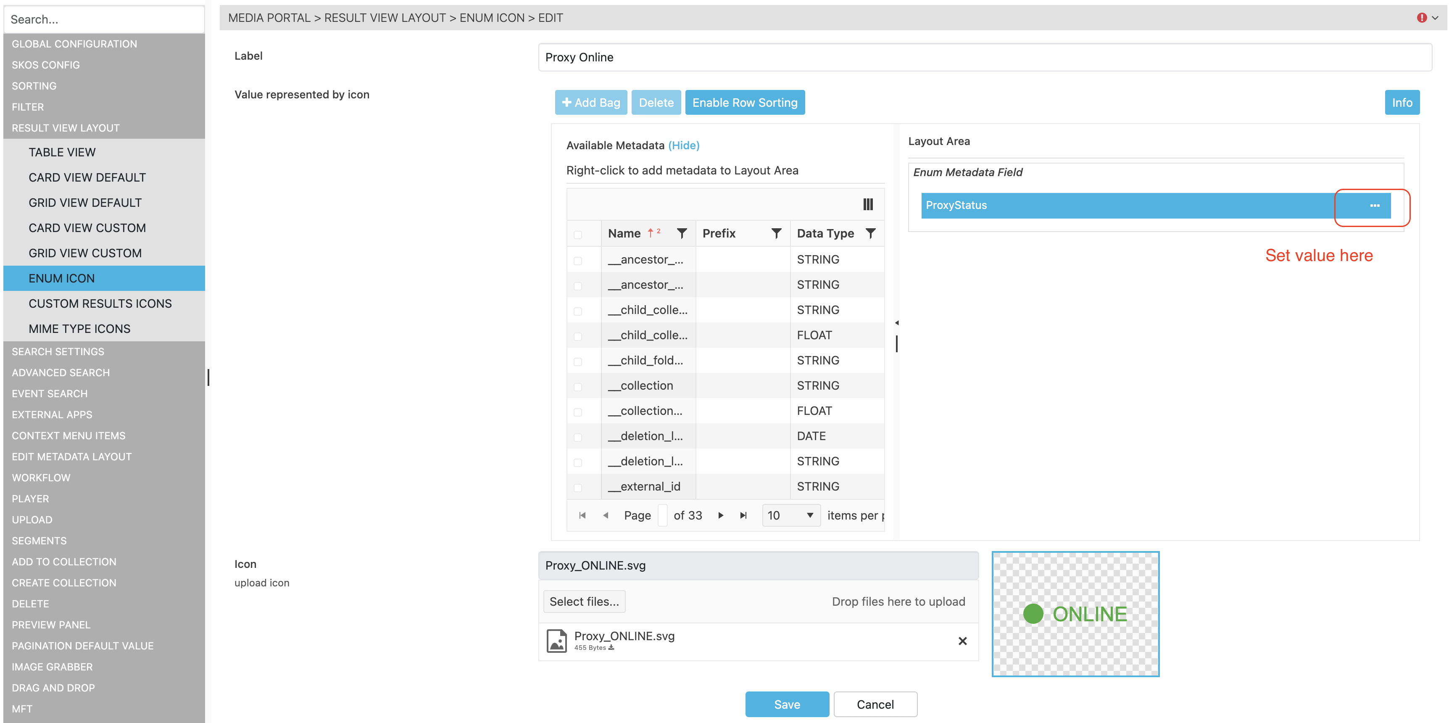Open CUSTOM RESULTS ICONS in sidebar
The width and height of the screenshot is (1449, 723).
pyautogui.click(x=100, y=303)
